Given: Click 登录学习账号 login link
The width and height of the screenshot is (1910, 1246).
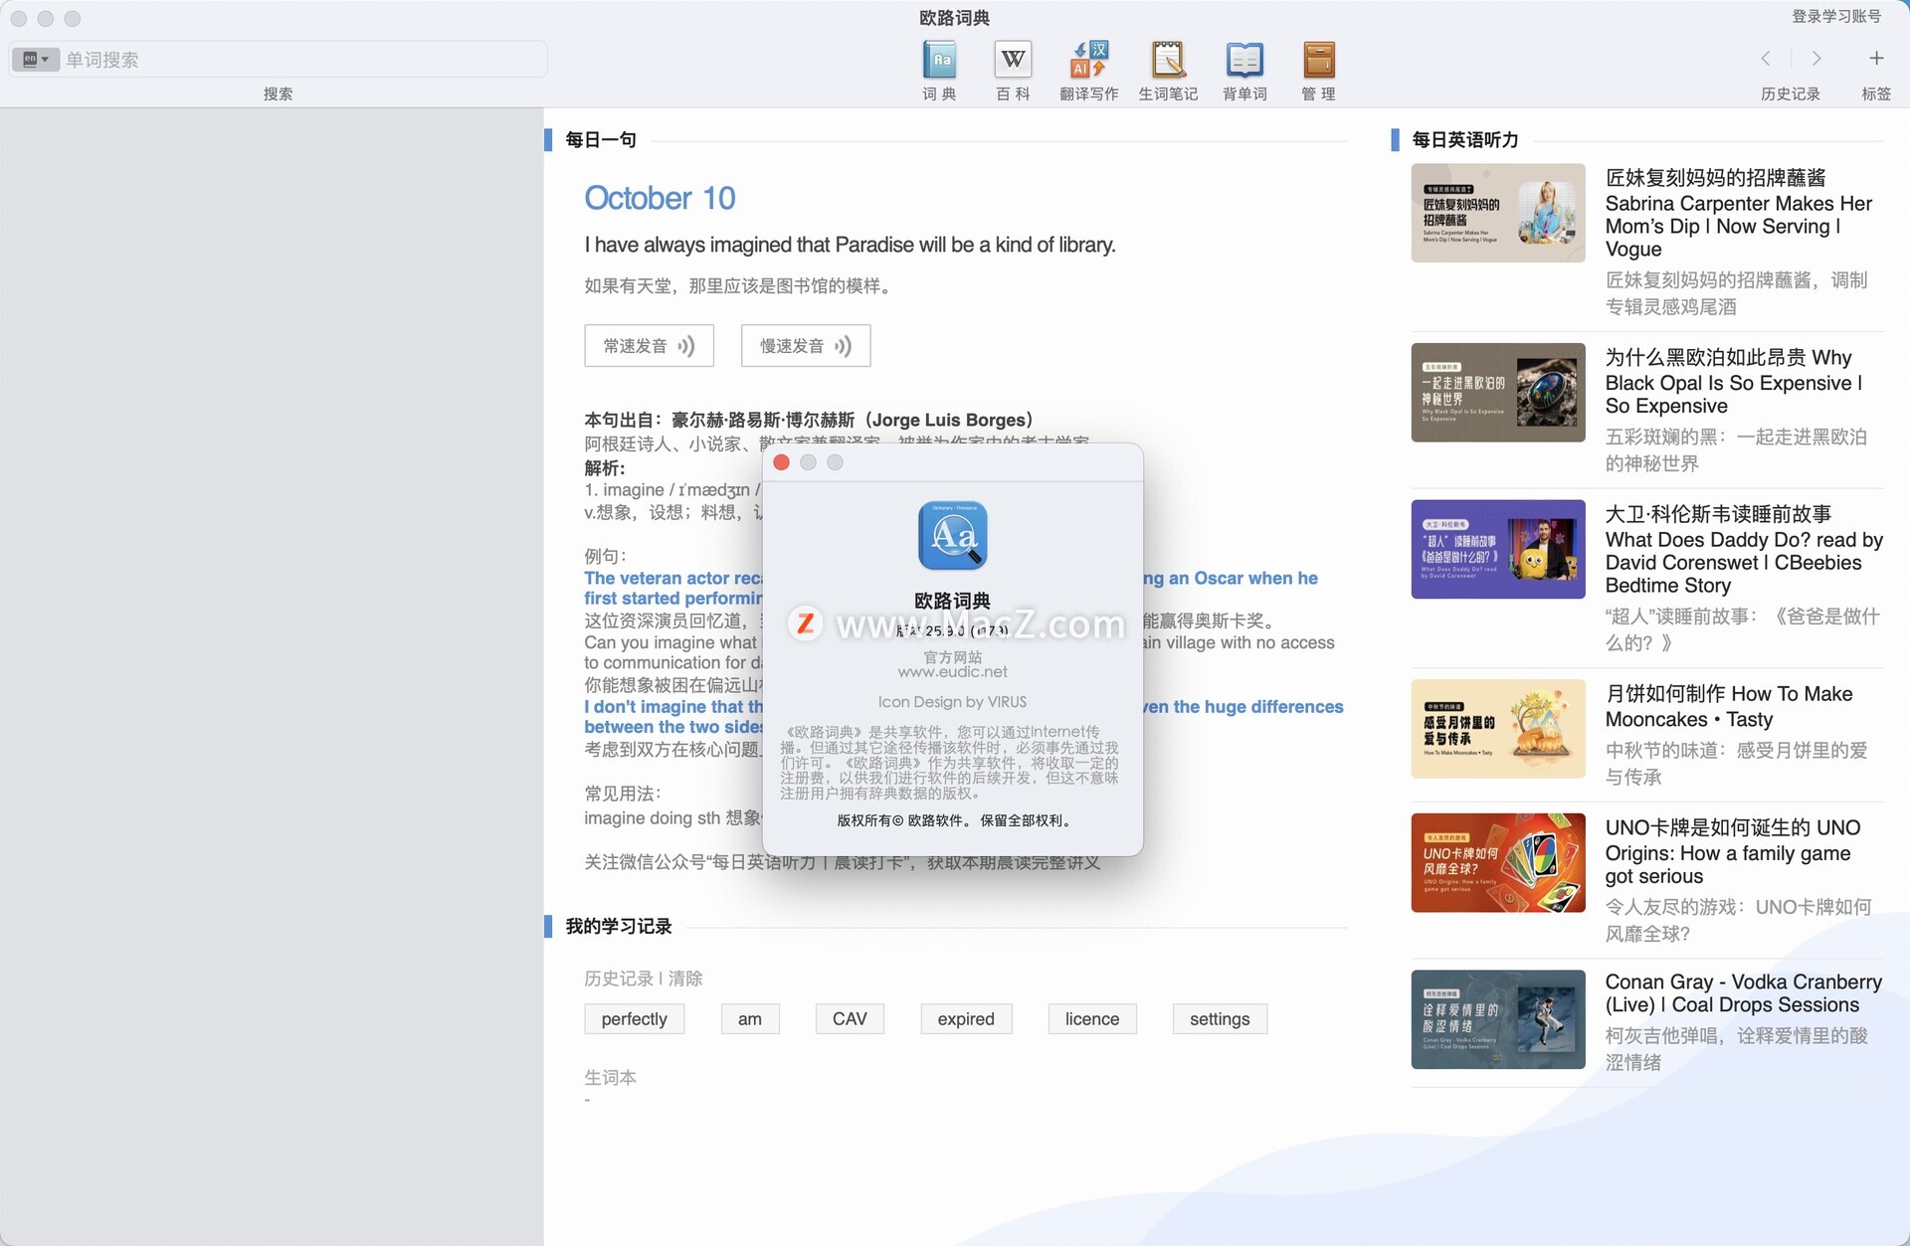Looking at the screenshot, I should tap(1836, 16).
